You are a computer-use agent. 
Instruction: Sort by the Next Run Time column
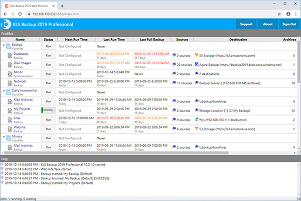[x=76, y=39]
